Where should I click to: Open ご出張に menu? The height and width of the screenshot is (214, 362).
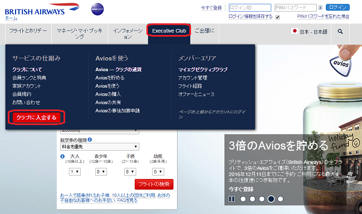(x=204, y=31)
